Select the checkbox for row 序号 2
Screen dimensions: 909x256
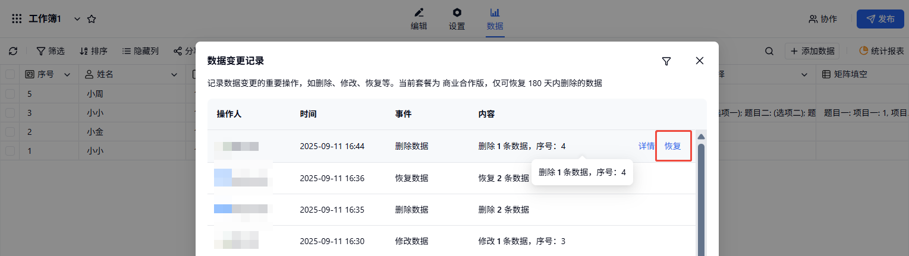point(10,132)
